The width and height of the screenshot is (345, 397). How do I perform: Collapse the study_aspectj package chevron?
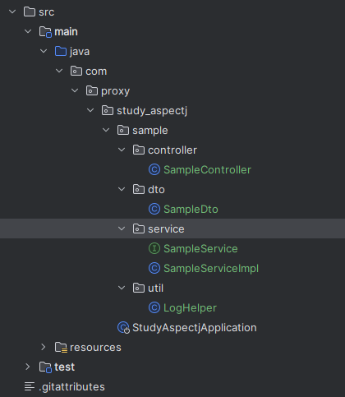tap(90, 110)
